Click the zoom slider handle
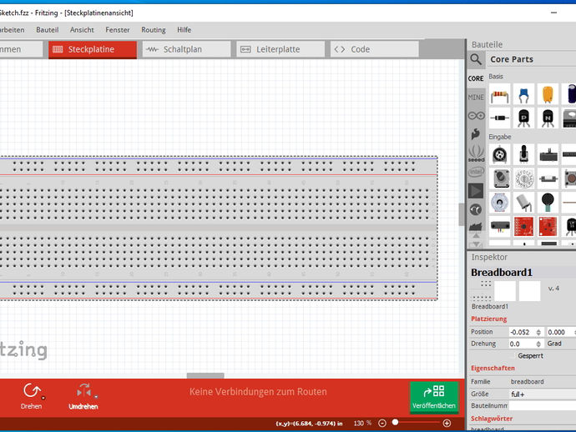This screenshot has width=576, height=432. pos(395,422)
